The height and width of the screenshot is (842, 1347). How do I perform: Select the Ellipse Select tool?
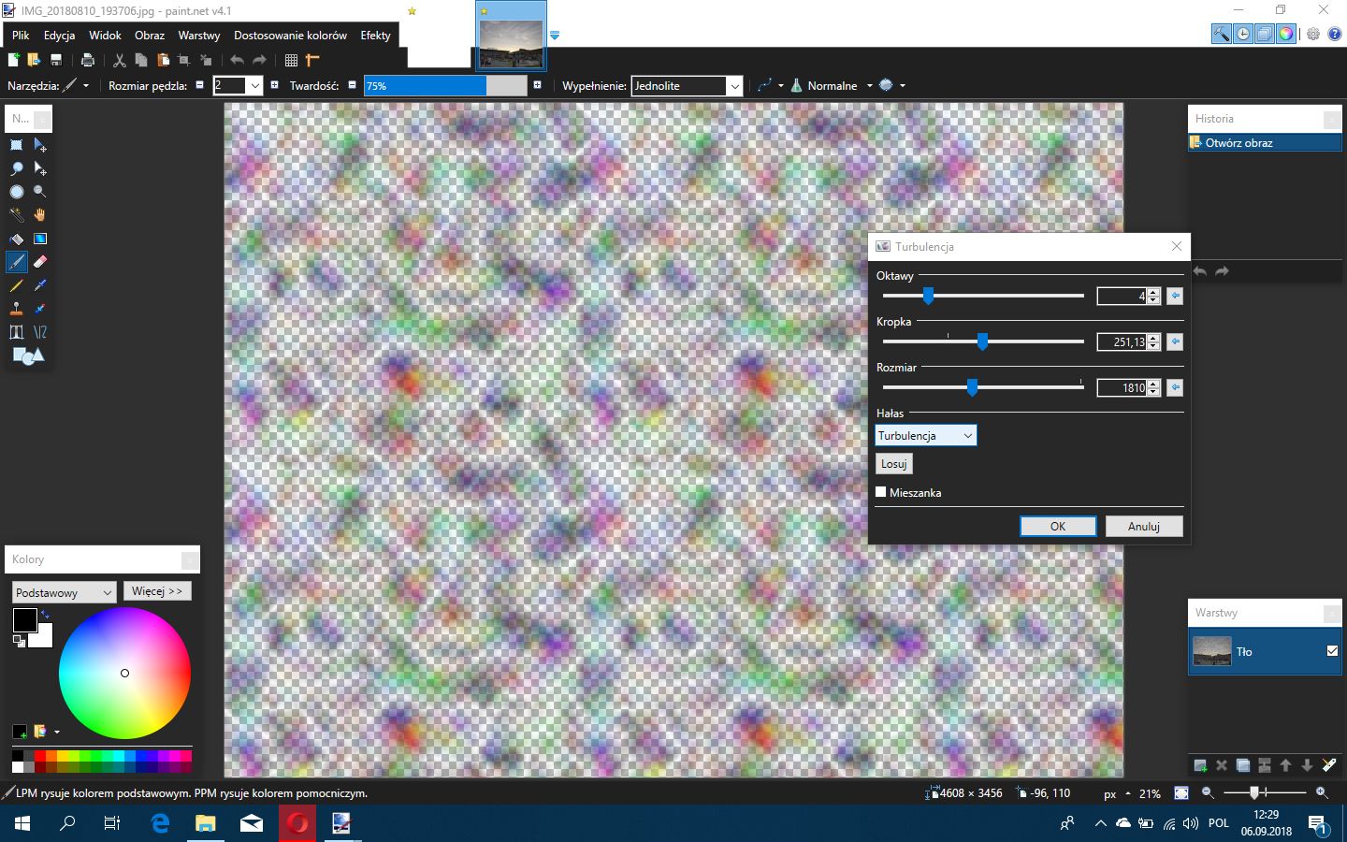pyautogui.click(x=17, y=192)
